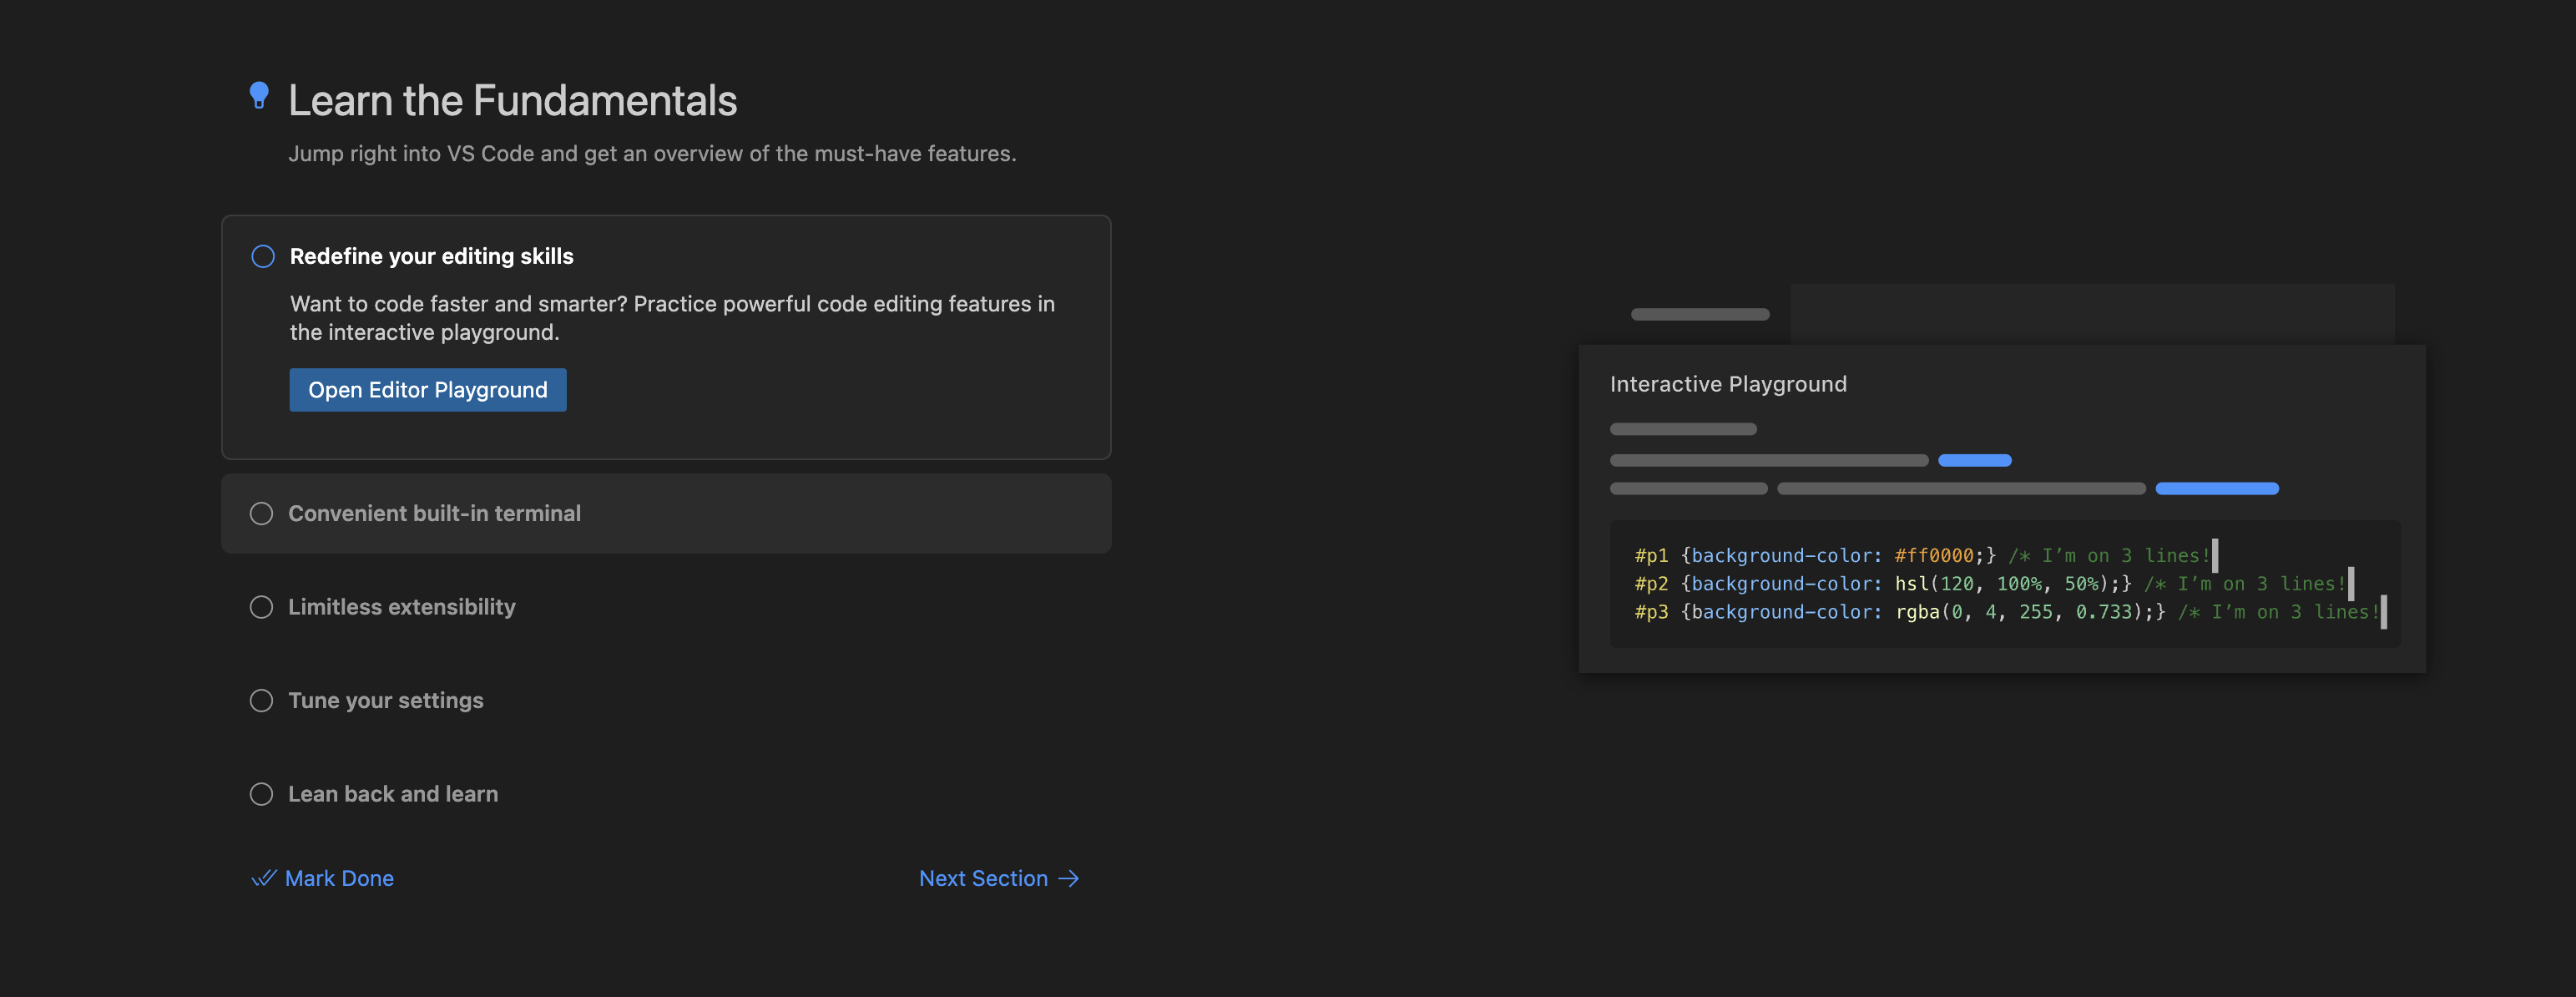Toggle the Redefine your editing skills circle
The height and width of the screenshot is (997, 2576).
point(263,256)
